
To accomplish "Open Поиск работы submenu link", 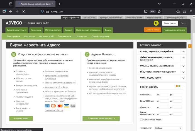I will pos(13,36).
